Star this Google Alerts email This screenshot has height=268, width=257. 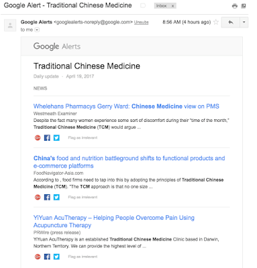pyautogui.click(x=216, y=22)
